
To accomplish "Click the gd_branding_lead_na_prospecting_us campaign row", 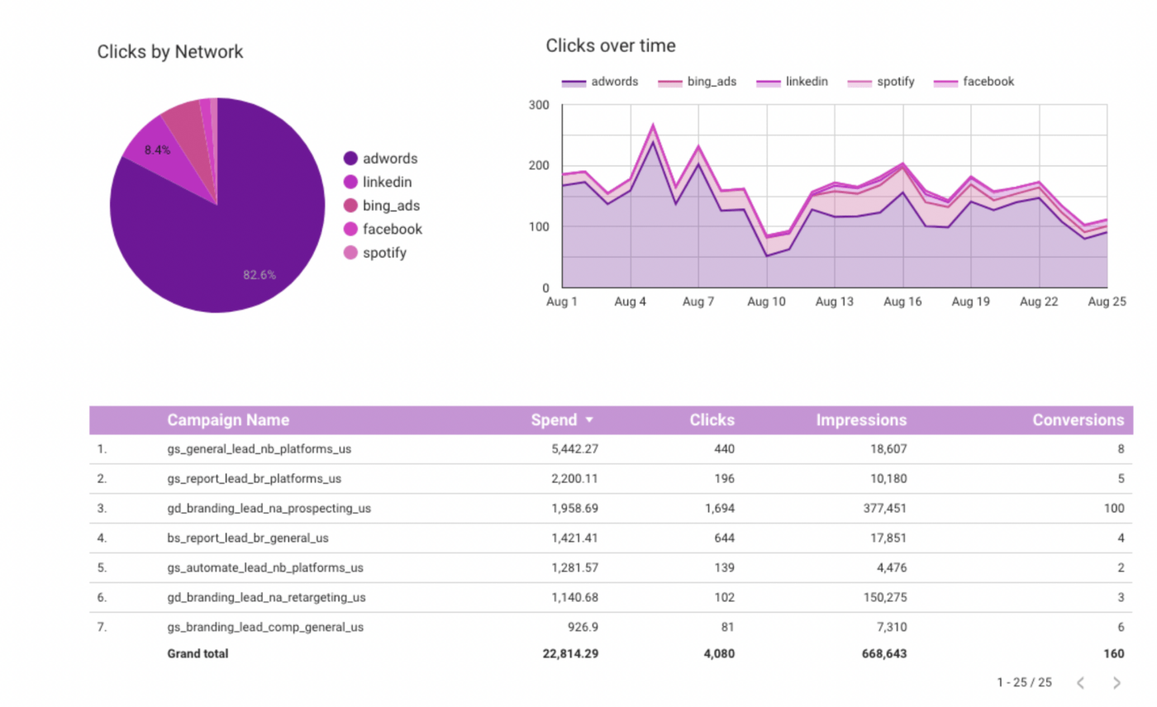I will click(x=269, y=509).
